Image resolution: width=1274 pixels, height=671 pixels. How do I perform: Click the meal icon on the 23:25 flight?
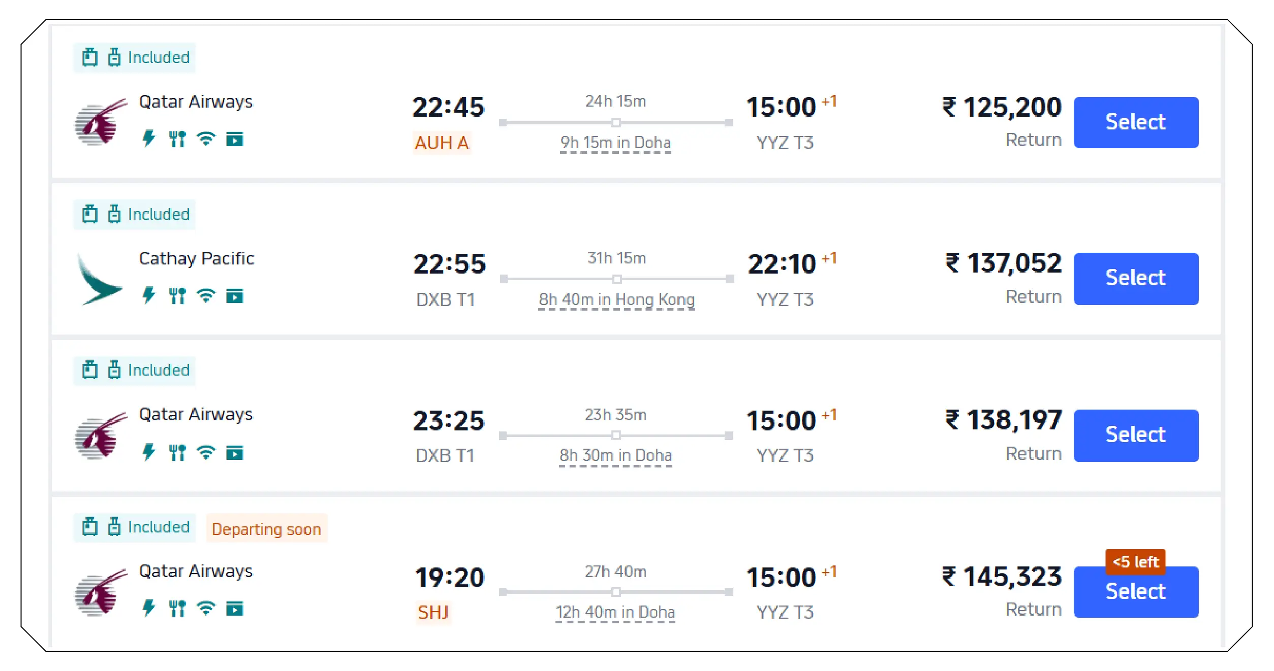(177, 452)
